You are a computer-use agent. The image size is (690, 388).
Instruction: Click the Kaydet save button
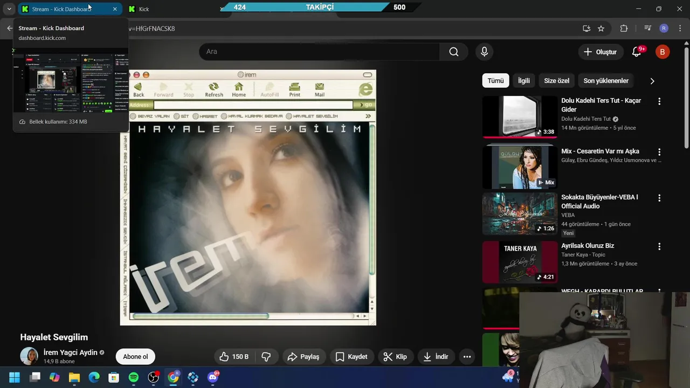[x=351, y=357]
